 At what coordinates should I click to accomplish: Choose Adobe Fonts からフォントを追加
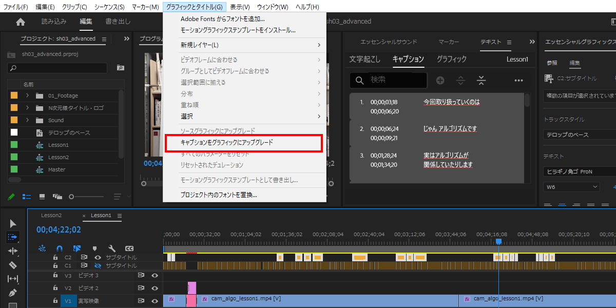click(244, 19)
